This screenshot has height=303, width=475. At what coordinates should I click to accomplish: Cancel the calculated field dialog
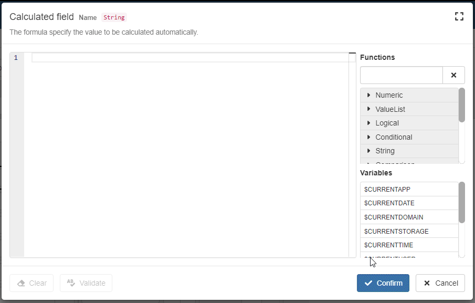point(440,283)
